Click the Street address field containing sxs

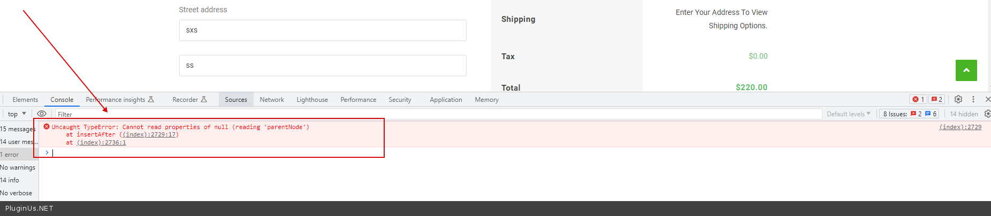tap(323, 30)
